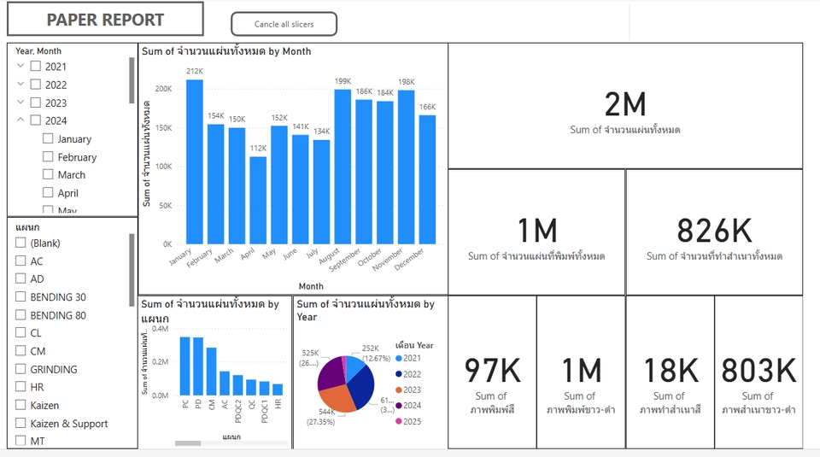Click the 18K color copy card
The width and height of the screenshot is (820, 457).
click(x=671, y=372)
